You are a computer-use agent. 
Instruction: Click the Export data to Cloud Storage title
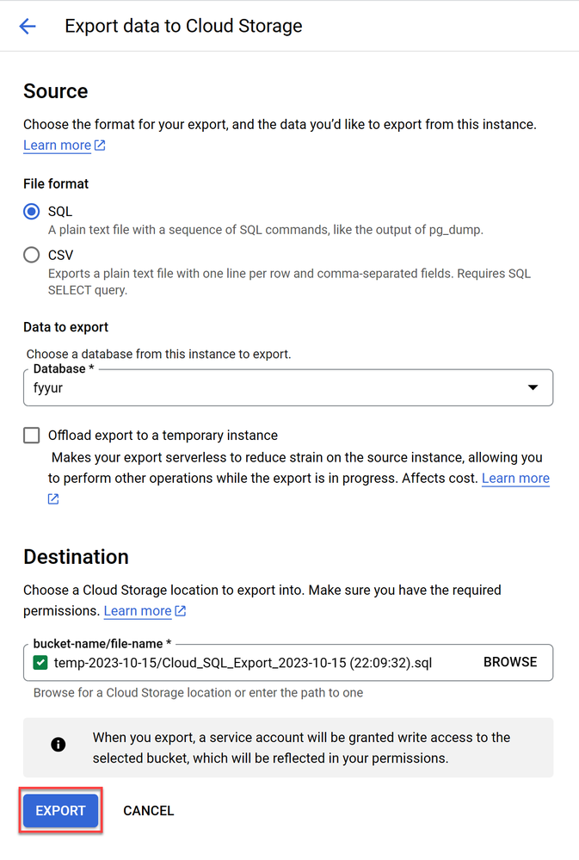(183, 26)
